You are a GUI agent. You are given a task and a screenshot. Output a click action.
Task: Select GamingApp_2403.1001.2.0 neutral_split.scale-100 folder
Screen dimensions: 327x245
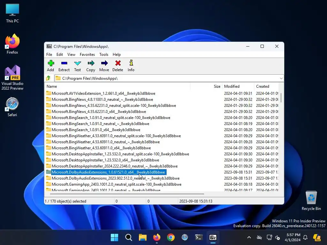[x=117, y=184]
